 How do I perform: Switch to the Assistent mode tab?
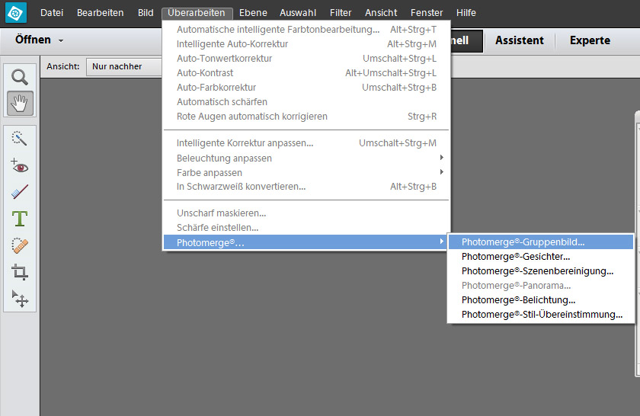pyautogui.click(x=520, y=40)
